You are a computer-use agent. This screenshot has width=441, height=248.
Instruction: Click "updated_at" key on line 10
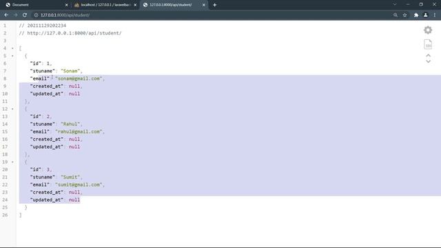click(x=47, y=94)
